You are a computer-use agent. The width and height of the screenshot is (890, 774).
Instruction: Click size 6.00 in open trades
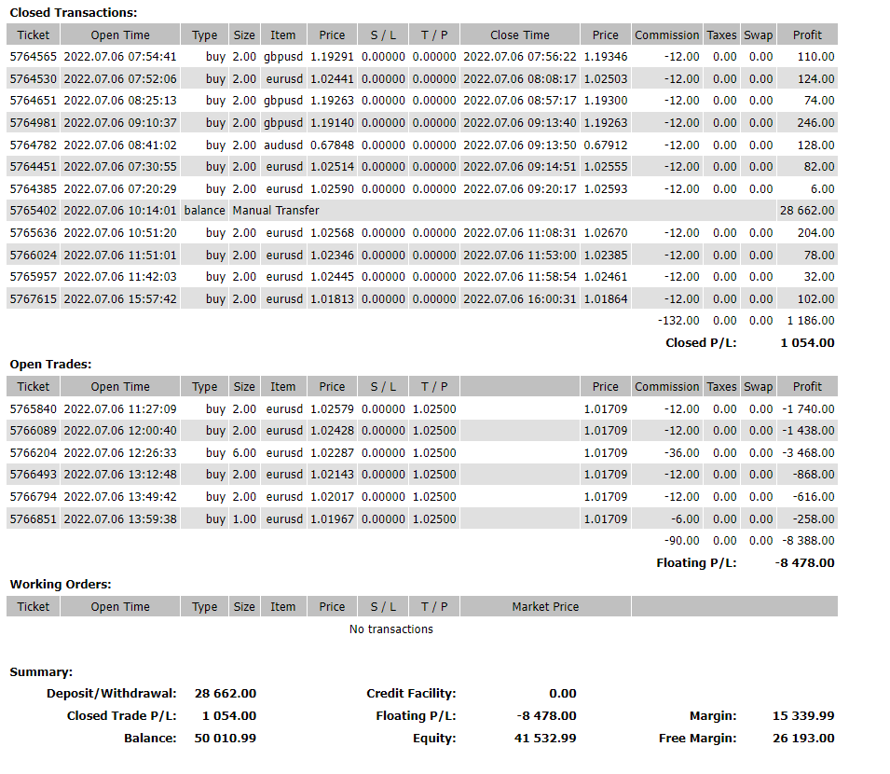click(x=244, y=452)
